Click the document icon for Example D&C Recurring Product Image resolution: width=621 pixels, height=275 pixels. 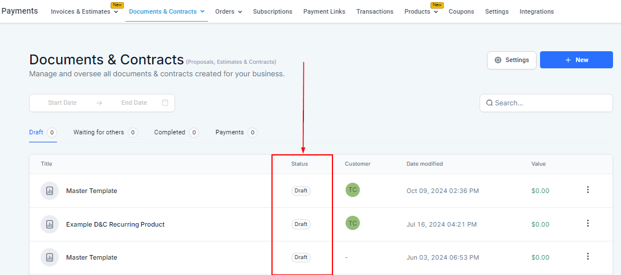pos(50,224)
